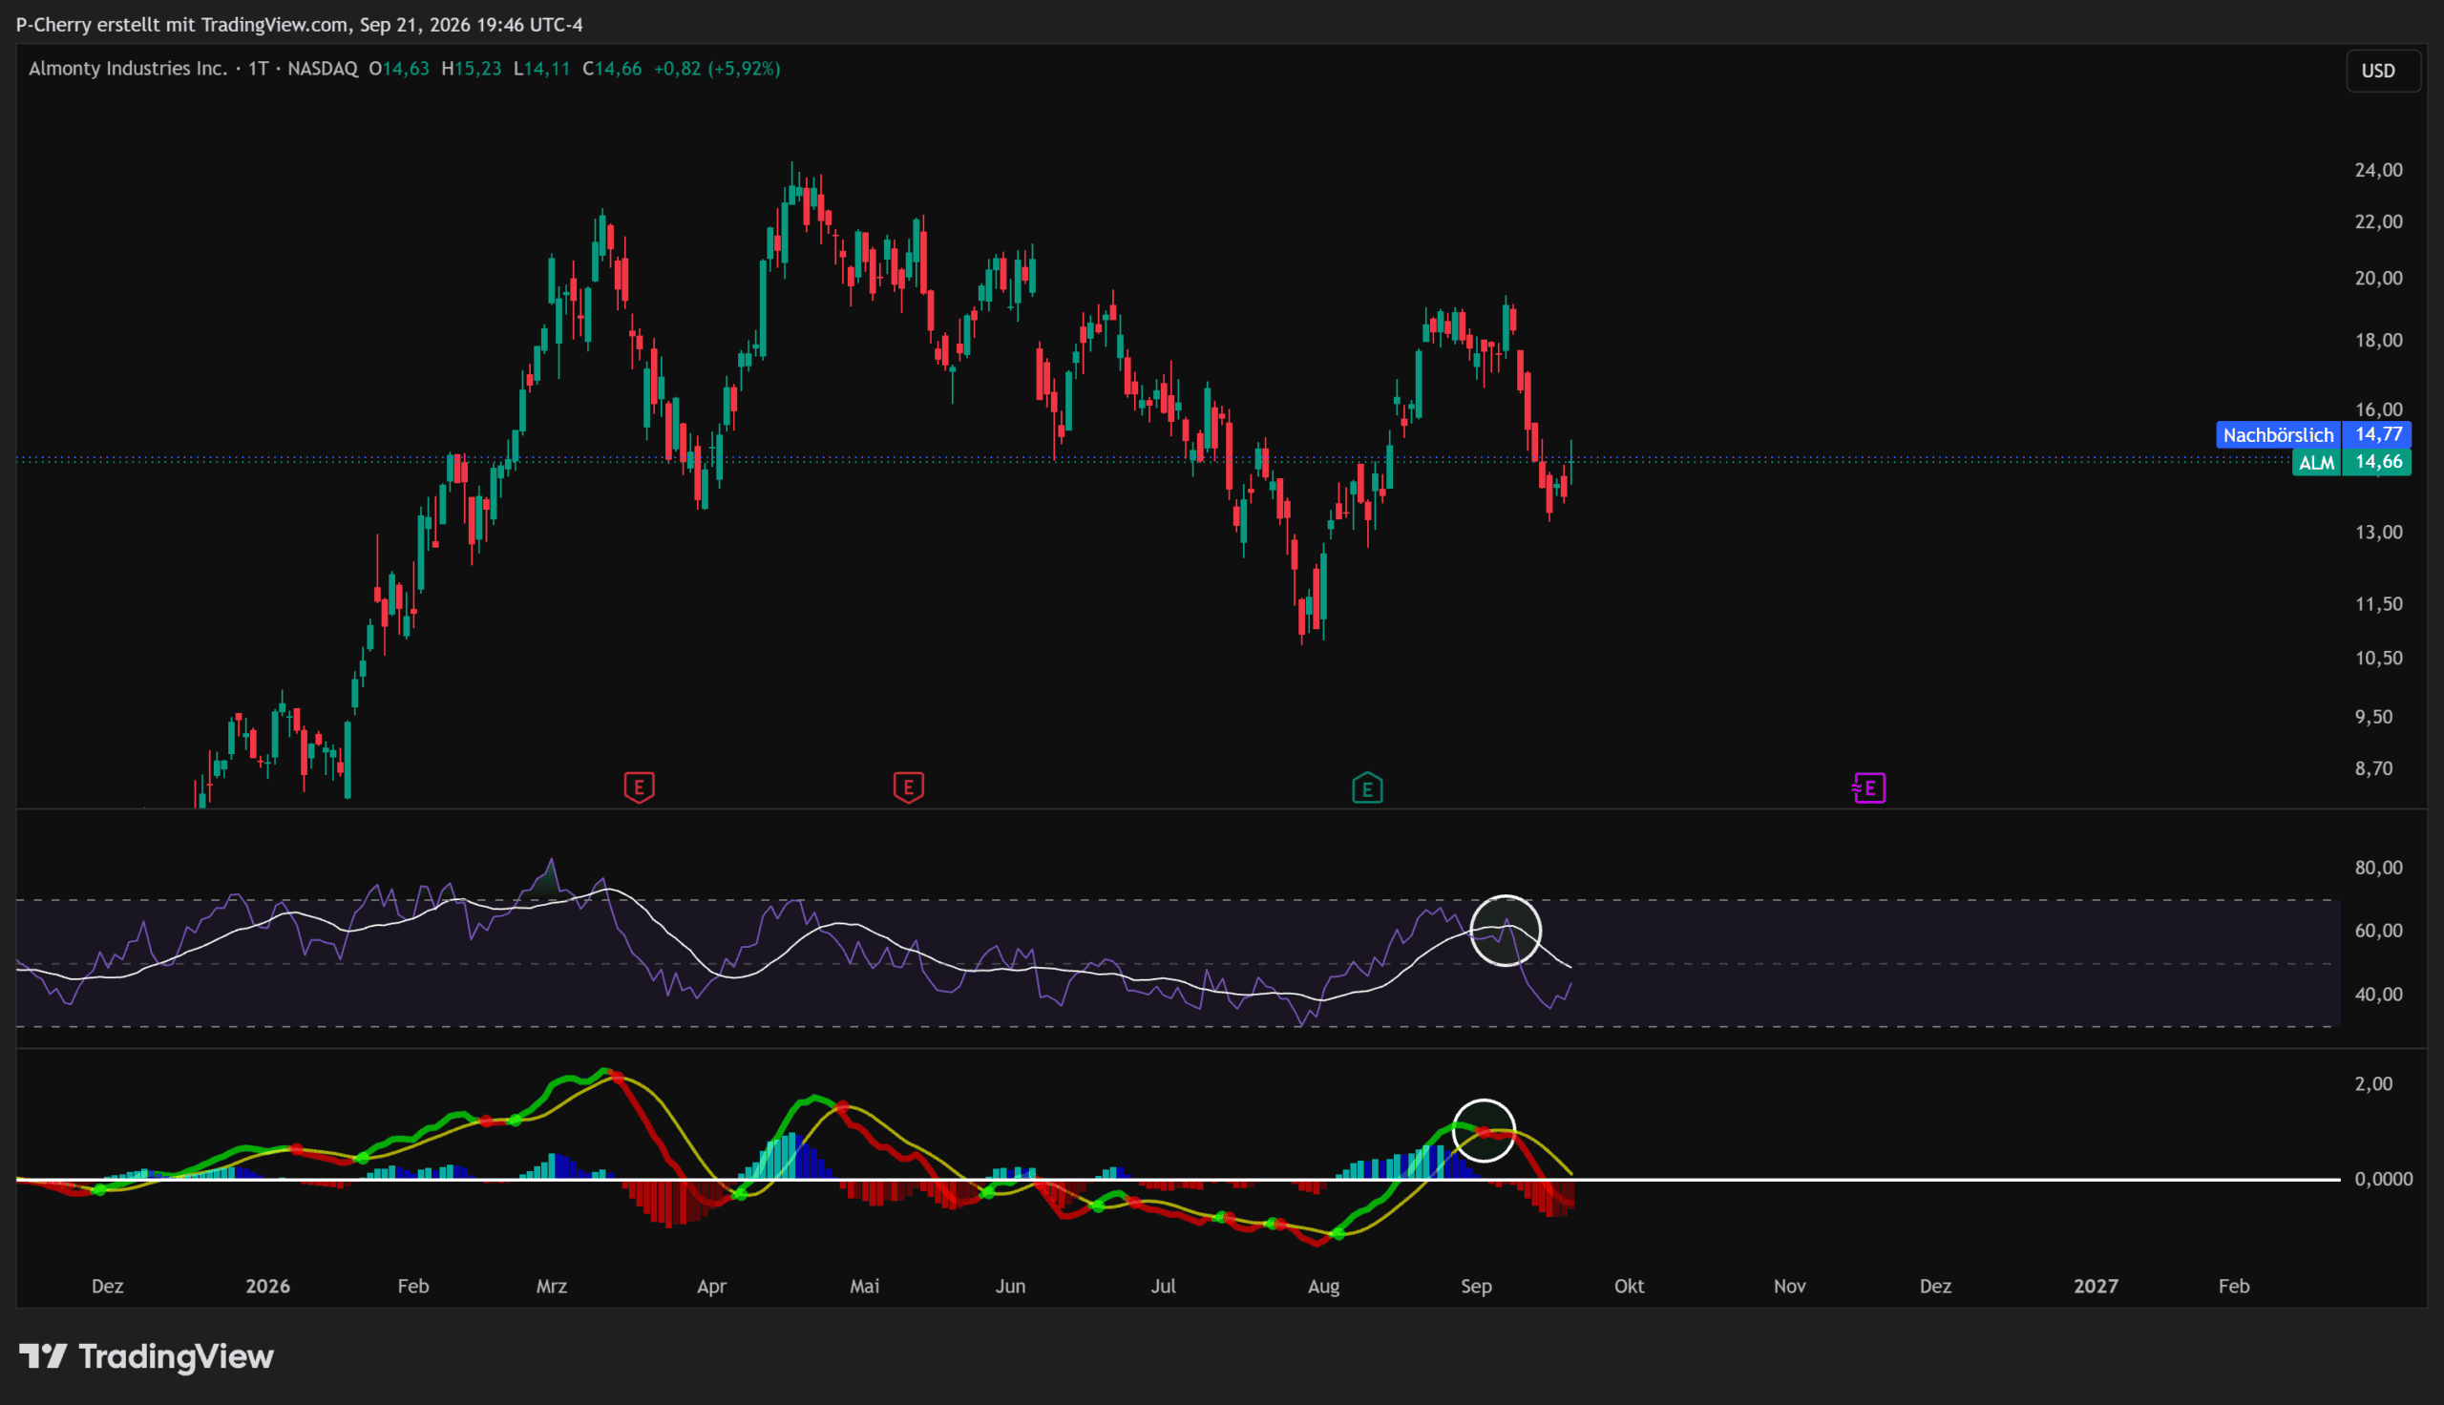This screenshot has width=2444, height=1405.
Task: Click the 24,00 price scale label
Action: click(2378, 171)
